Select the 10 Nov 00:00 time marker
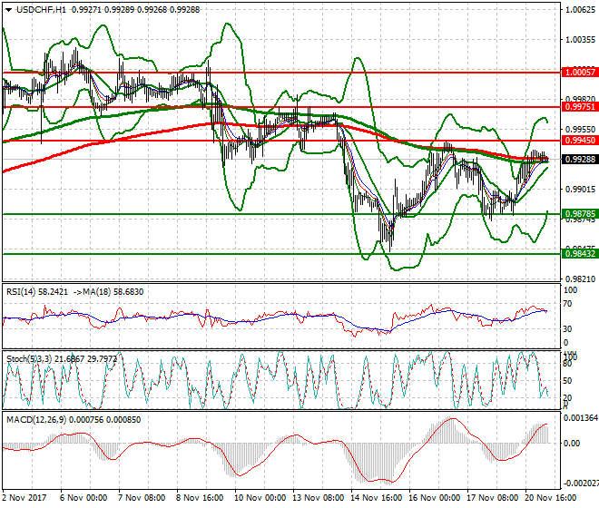Screen dimensions: 599x508 tap(262, 497)
